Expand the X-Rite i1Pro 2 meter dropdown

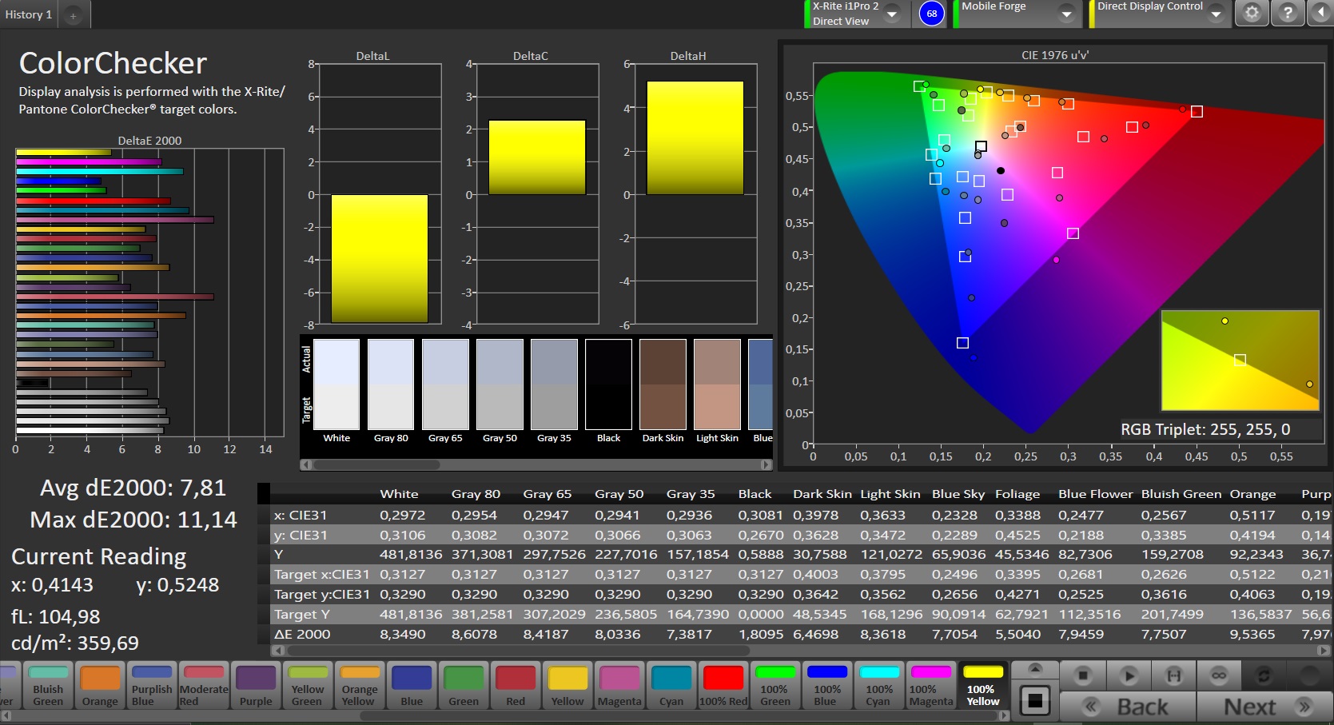pyautogui.click(x=892, y=14)
